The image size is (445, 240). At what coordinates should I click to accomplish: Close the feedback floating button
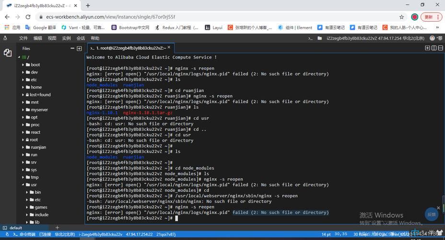coord(438,208)
